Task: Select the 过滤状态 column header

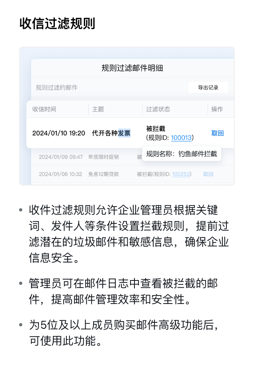Action: (x=158, y=109)
